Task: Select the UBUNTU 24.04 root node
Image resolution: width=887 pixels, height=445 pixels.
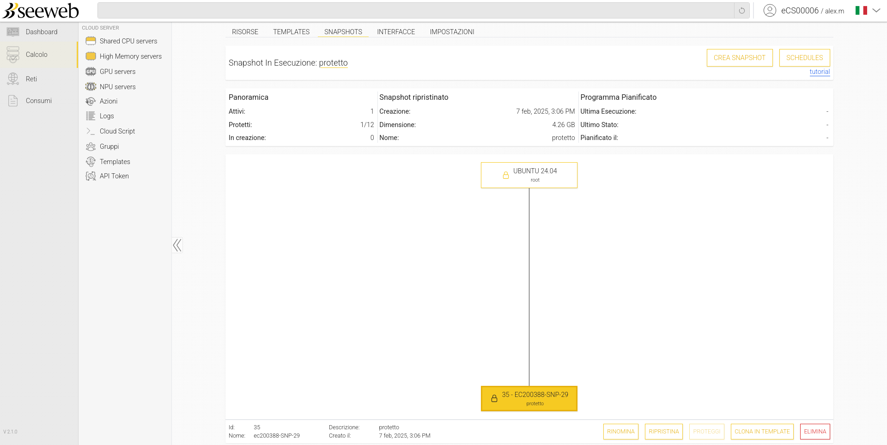Action: [529, 175]
